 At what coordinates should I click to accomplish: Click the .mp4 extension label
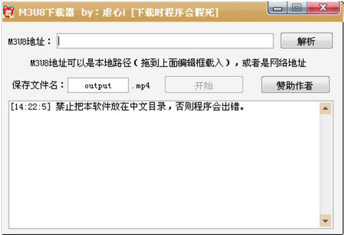[x=141, y=86]
